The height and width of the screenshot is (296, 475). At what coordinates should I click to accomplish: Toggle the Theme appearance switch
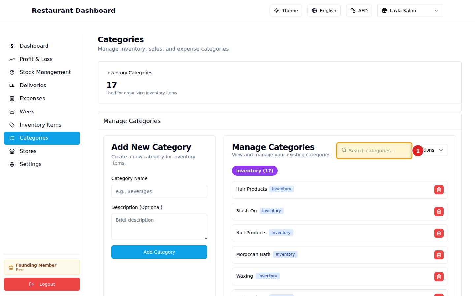pos(286,10)
